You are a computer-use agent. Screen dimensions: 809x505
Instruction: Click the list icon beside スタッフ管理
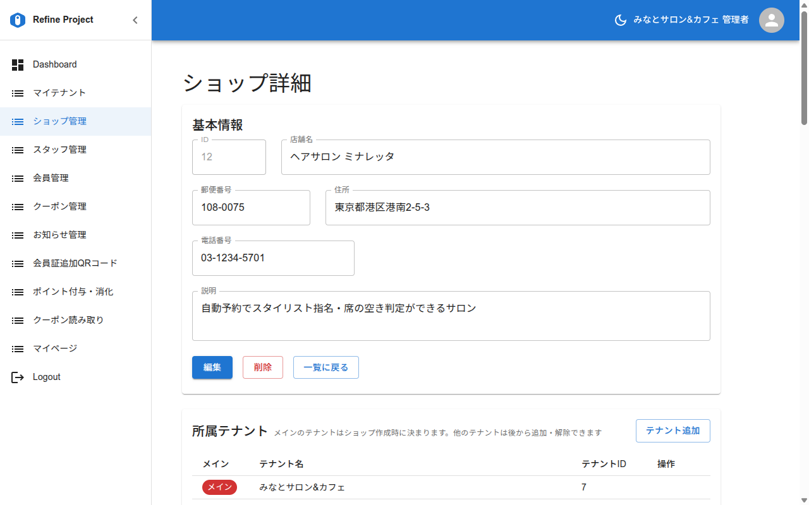pos(18,150)
